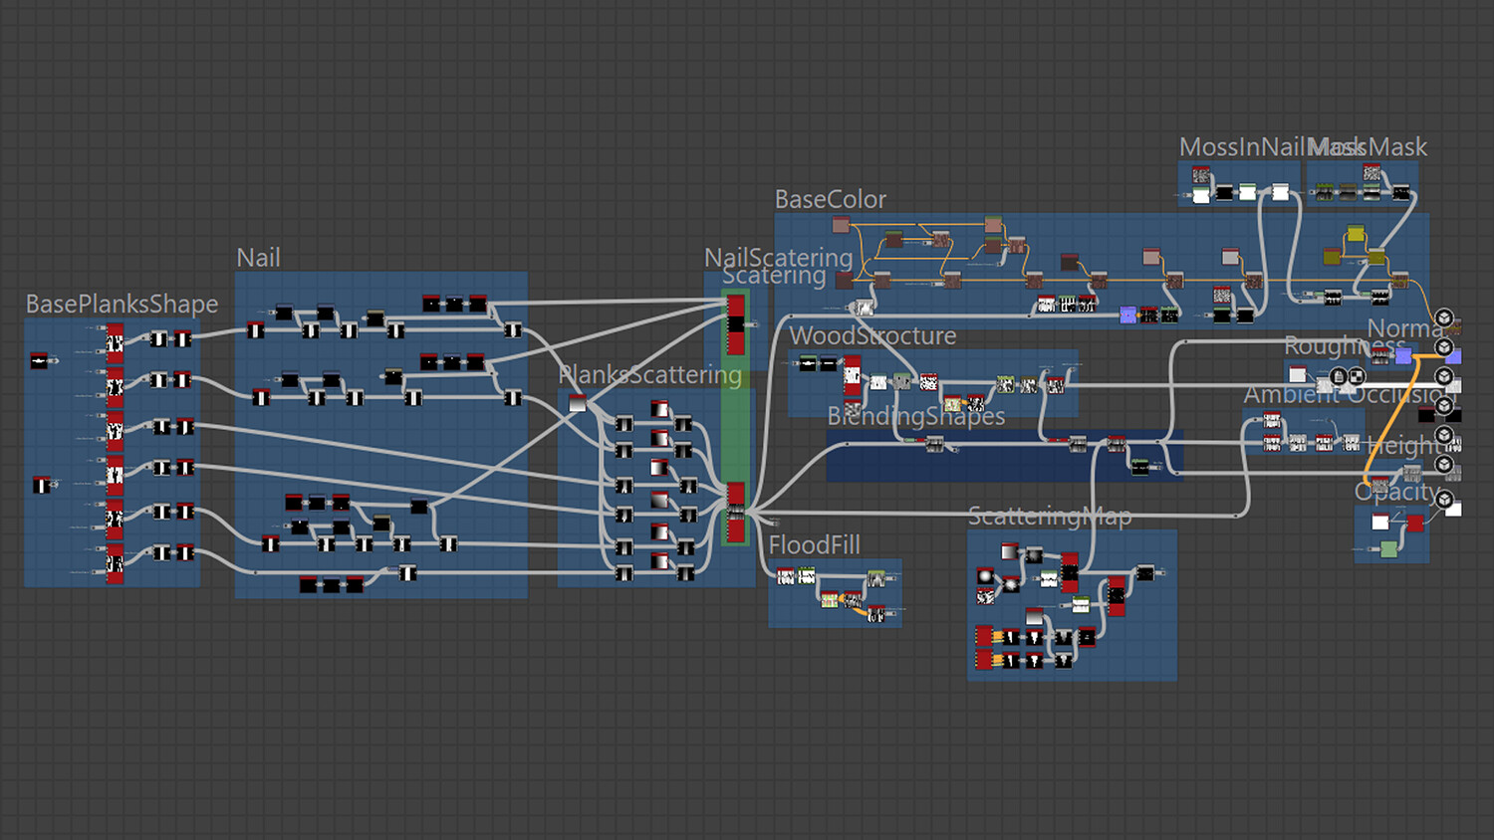Select the dark maroon node in BaseColor frame
Image resolution: width=1494 pixels, height=840 pixels.
[x=1069, y=262]
